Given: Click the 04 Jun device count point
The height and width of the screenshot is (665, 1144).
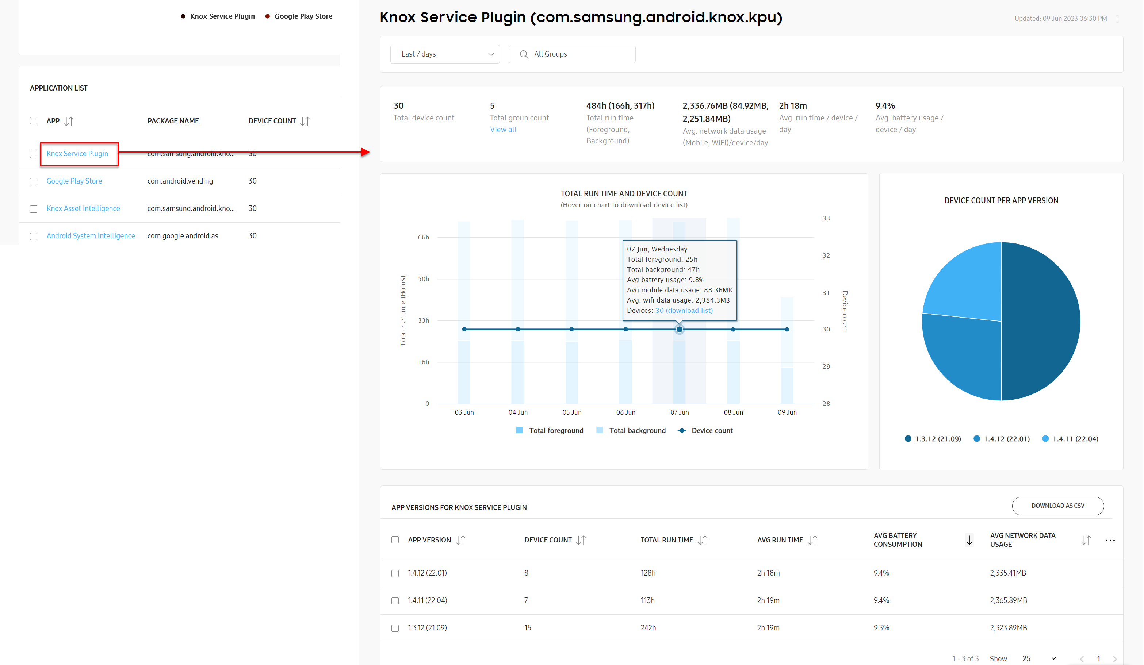Looking at the screenshot, I should (517, 329).
